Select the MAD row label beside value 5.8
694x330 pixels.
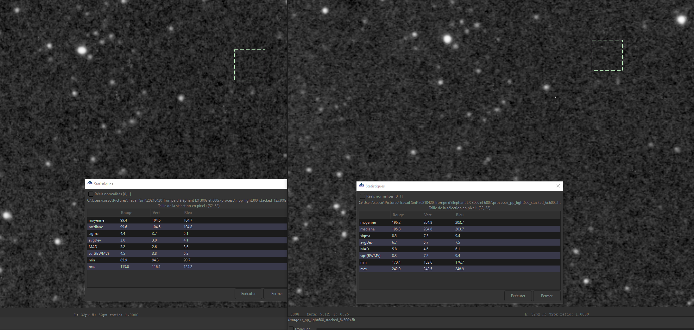click(x=364, y=249)
